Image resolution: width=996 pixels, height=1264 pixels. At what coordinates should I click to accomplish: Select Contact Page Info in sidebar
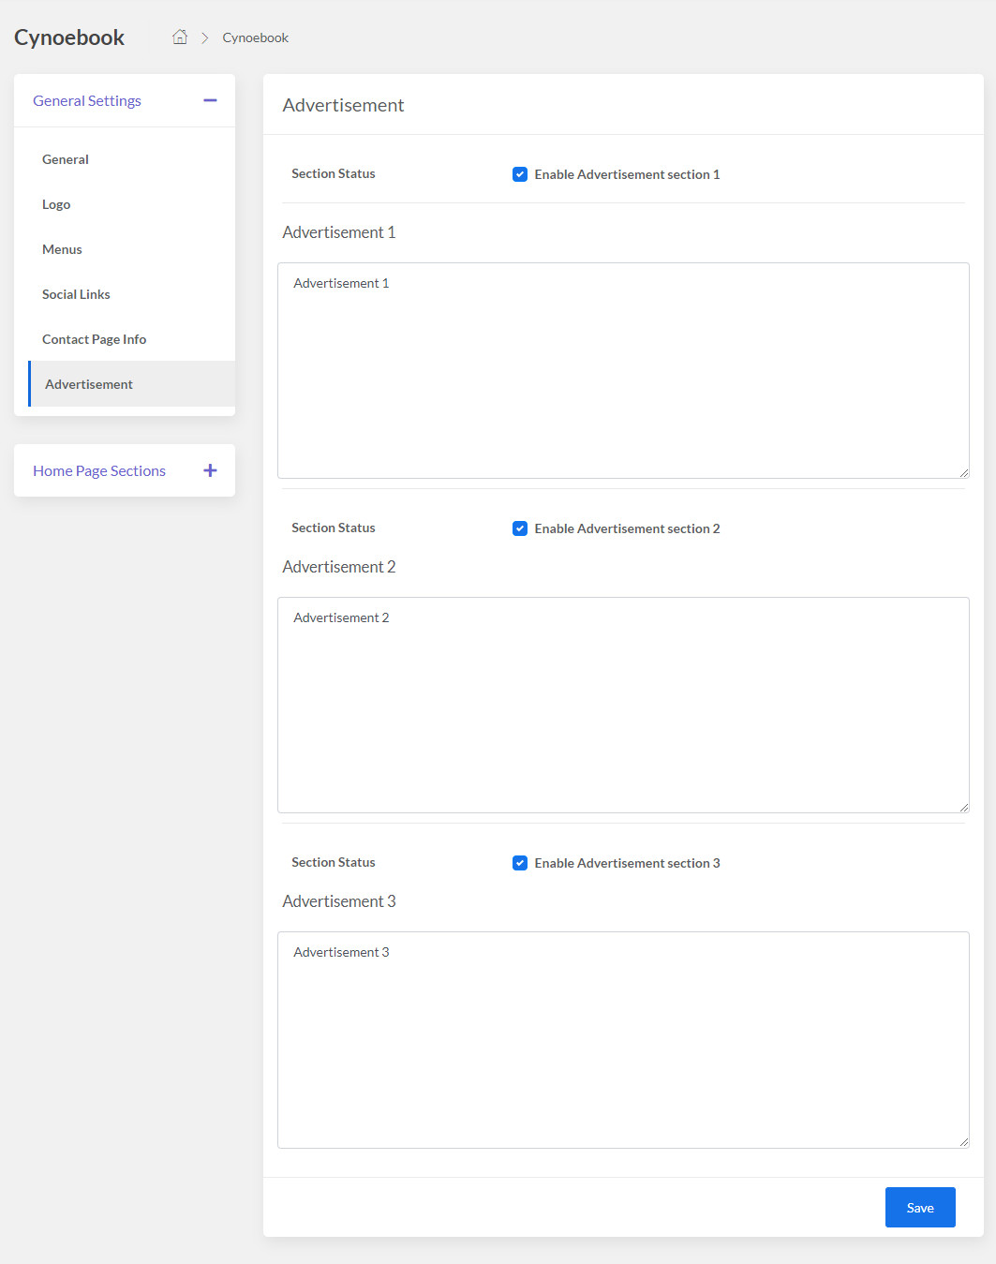(94, 339)
